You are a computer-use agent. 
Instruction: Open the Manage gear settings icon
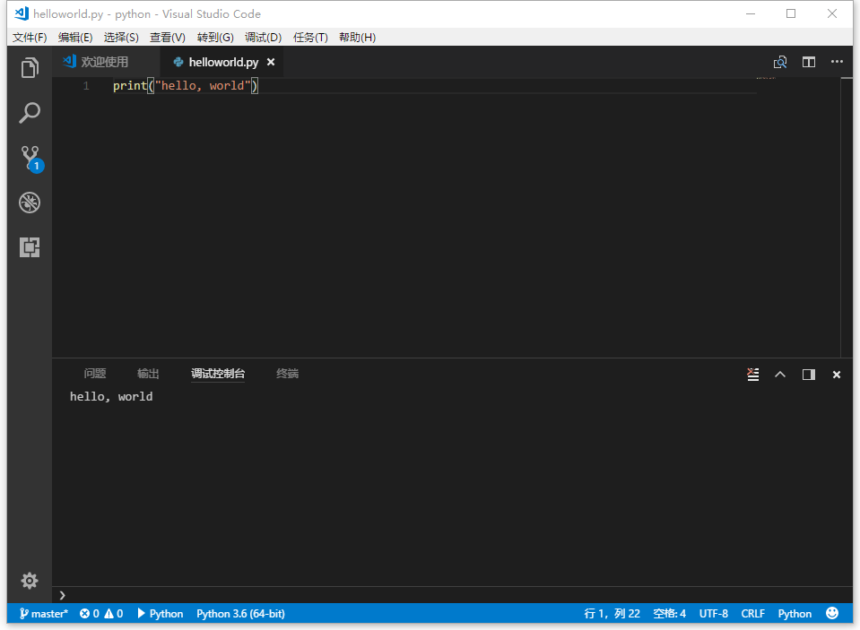point(30,581)
